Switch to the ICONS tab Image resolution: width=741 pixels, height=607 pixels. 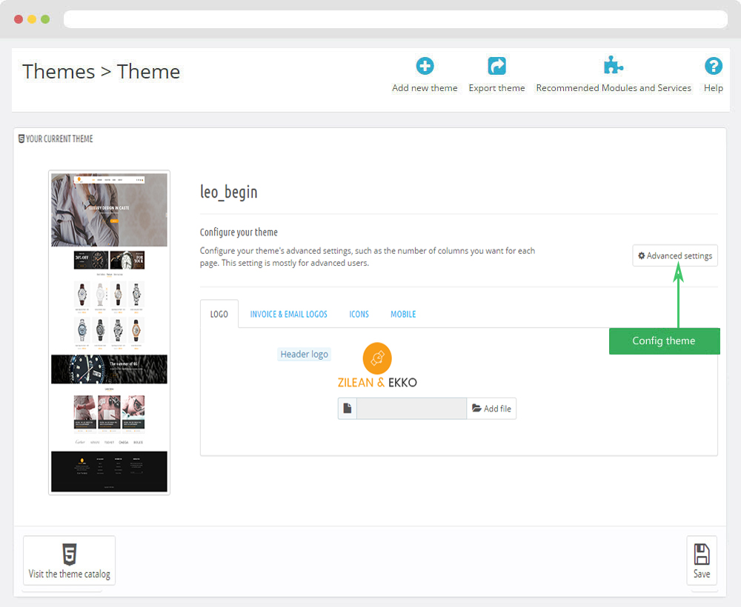click(359, 314)
